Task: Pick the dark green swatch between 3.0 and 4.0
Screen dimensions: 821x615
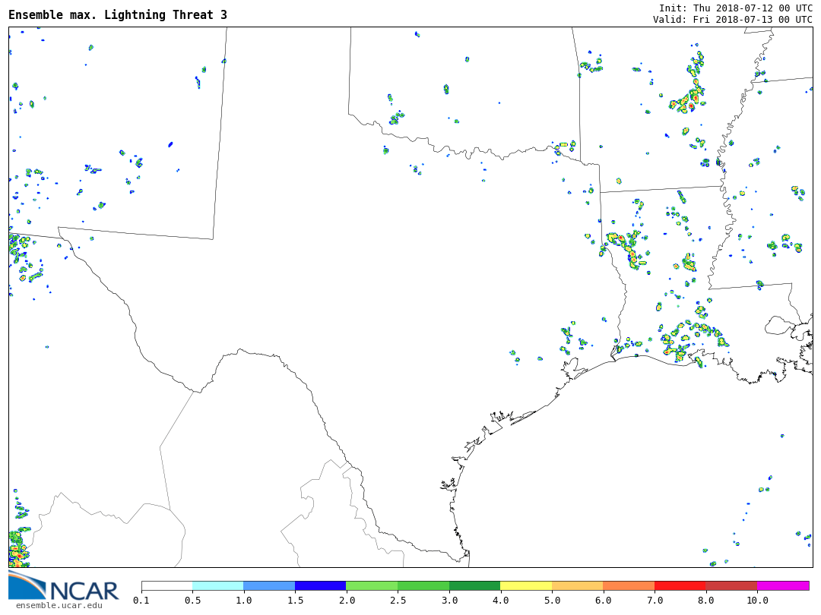Action: pyautogui.click(x=474, y=586)
